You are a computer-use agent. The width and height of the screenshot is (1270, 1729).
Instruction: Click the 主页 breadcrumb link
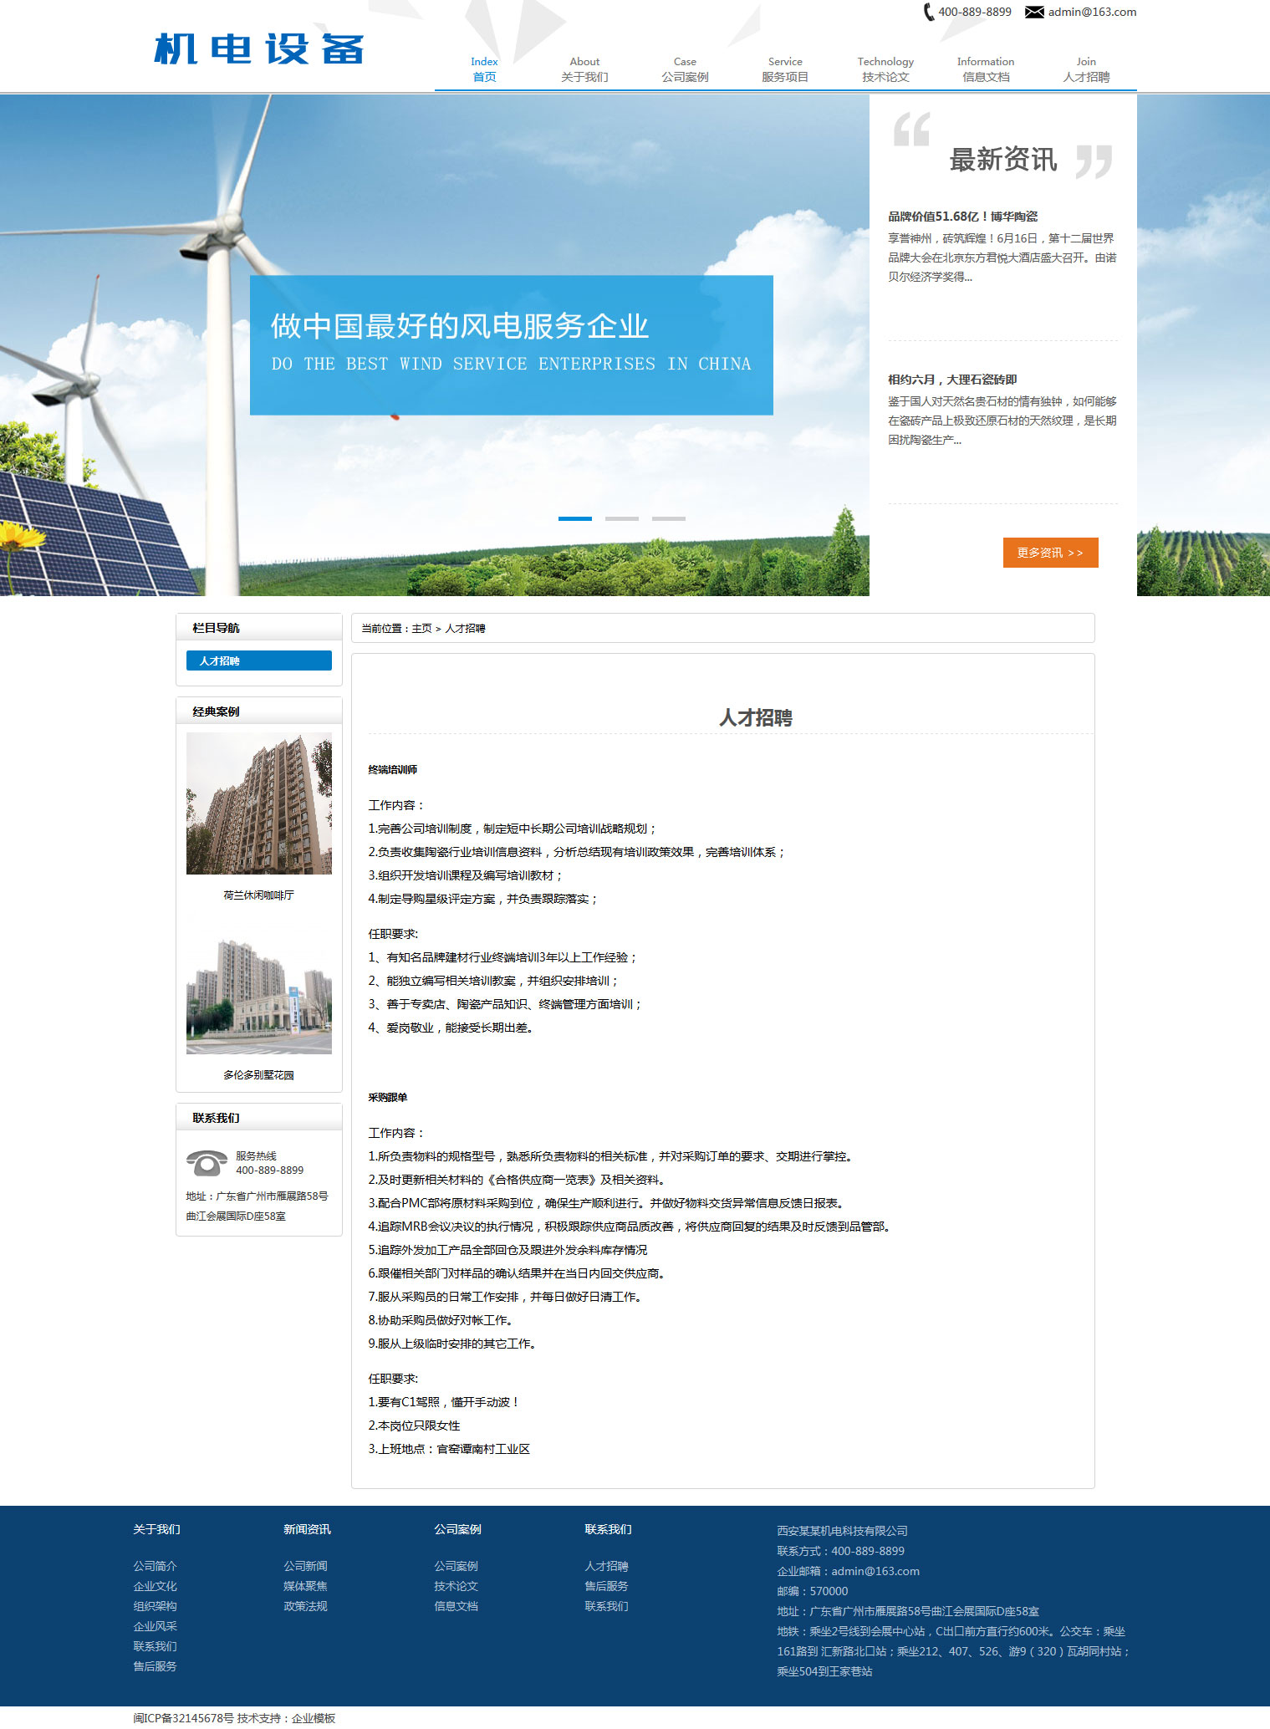pos(421,629)
